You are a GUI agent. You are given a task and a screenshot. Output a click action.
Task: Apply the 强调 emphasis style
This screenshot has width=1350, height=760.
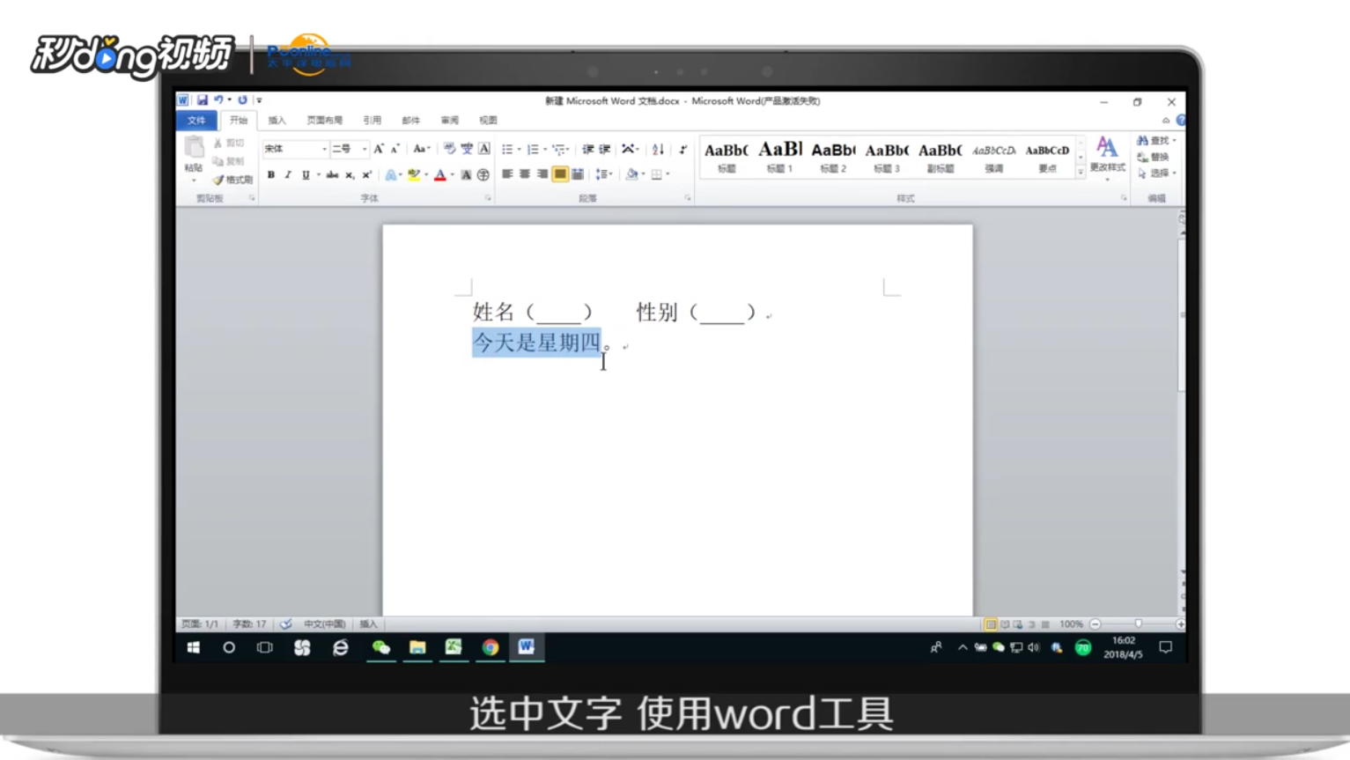[994, 157]
